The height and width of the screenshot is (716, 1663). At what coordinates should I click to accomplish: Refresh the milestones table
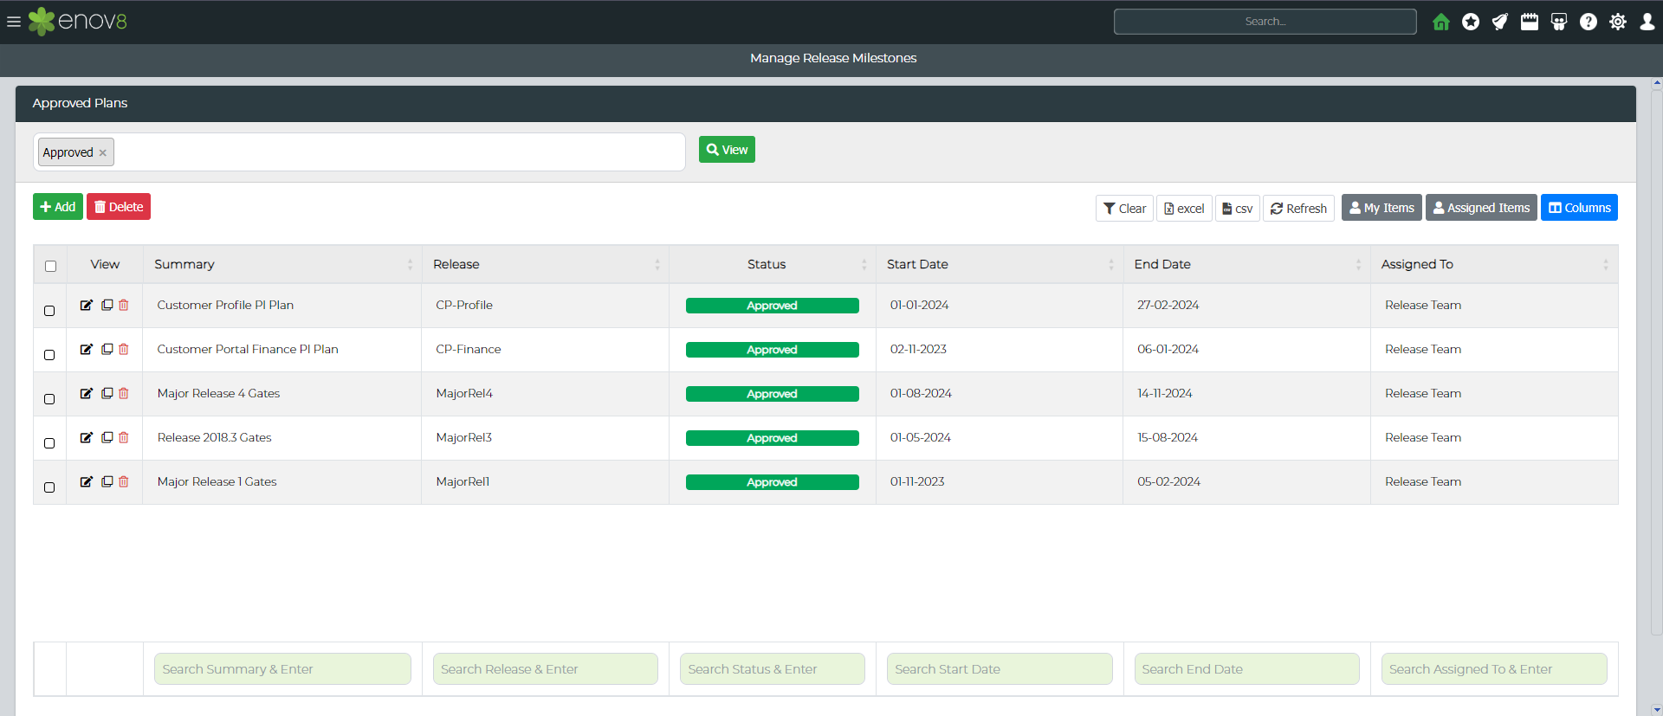point(1298,208)
